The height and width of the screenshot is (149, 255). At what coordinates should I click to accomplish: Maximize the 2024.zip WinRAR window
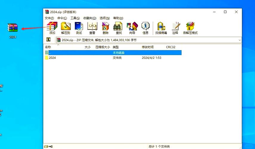click(225, 12)
